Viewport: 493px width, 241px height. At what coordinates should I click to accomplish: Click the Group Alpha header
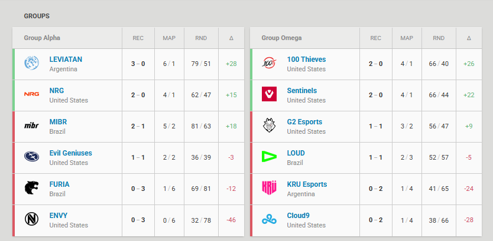pyautogui.click(x=42, y=38)
